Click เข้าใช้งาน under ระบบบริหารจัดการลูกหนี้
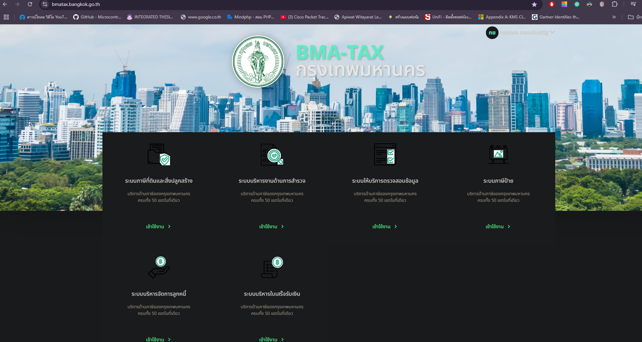Viewport: 642px width, 342px height. [158, 340]
